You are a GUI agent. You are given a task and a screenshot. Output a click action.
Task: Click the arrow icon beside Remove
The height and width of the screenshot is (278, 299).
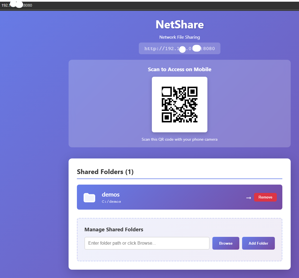tap(248, 198)
